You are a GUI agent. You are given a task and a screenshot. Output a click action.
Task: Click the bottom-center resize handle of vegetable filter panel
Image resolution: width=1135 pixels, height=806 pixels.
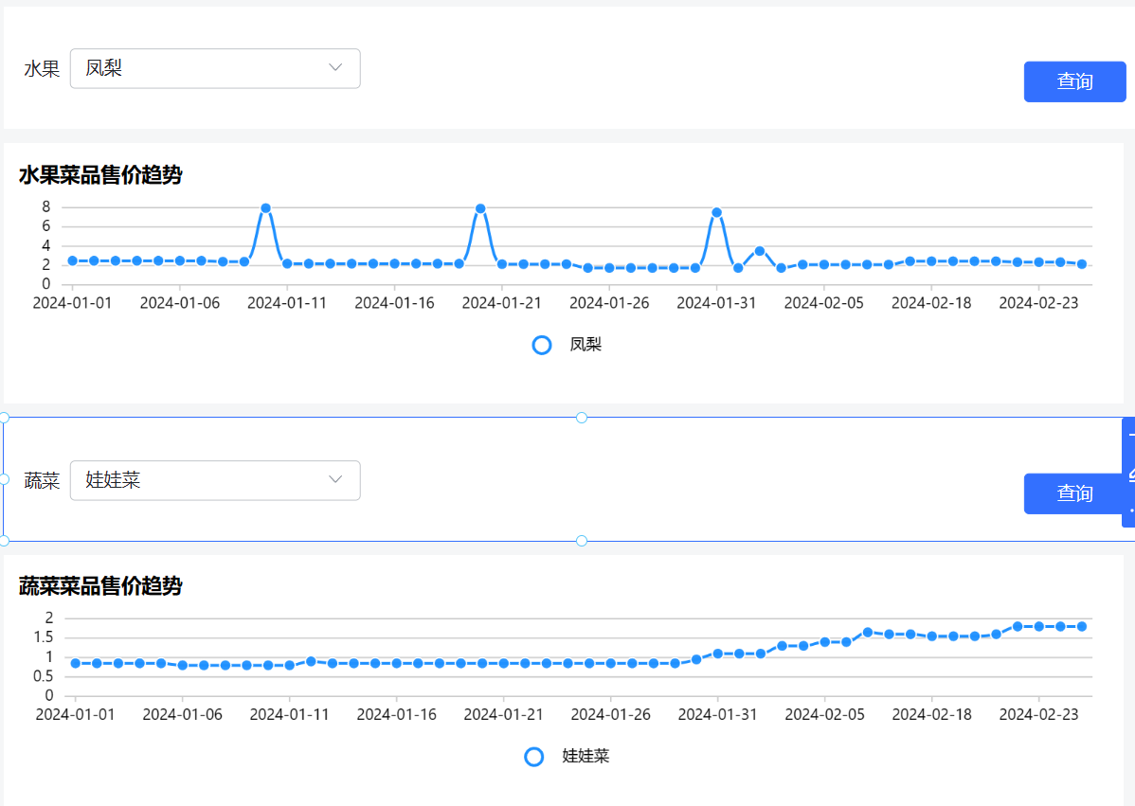click(582, 541)
